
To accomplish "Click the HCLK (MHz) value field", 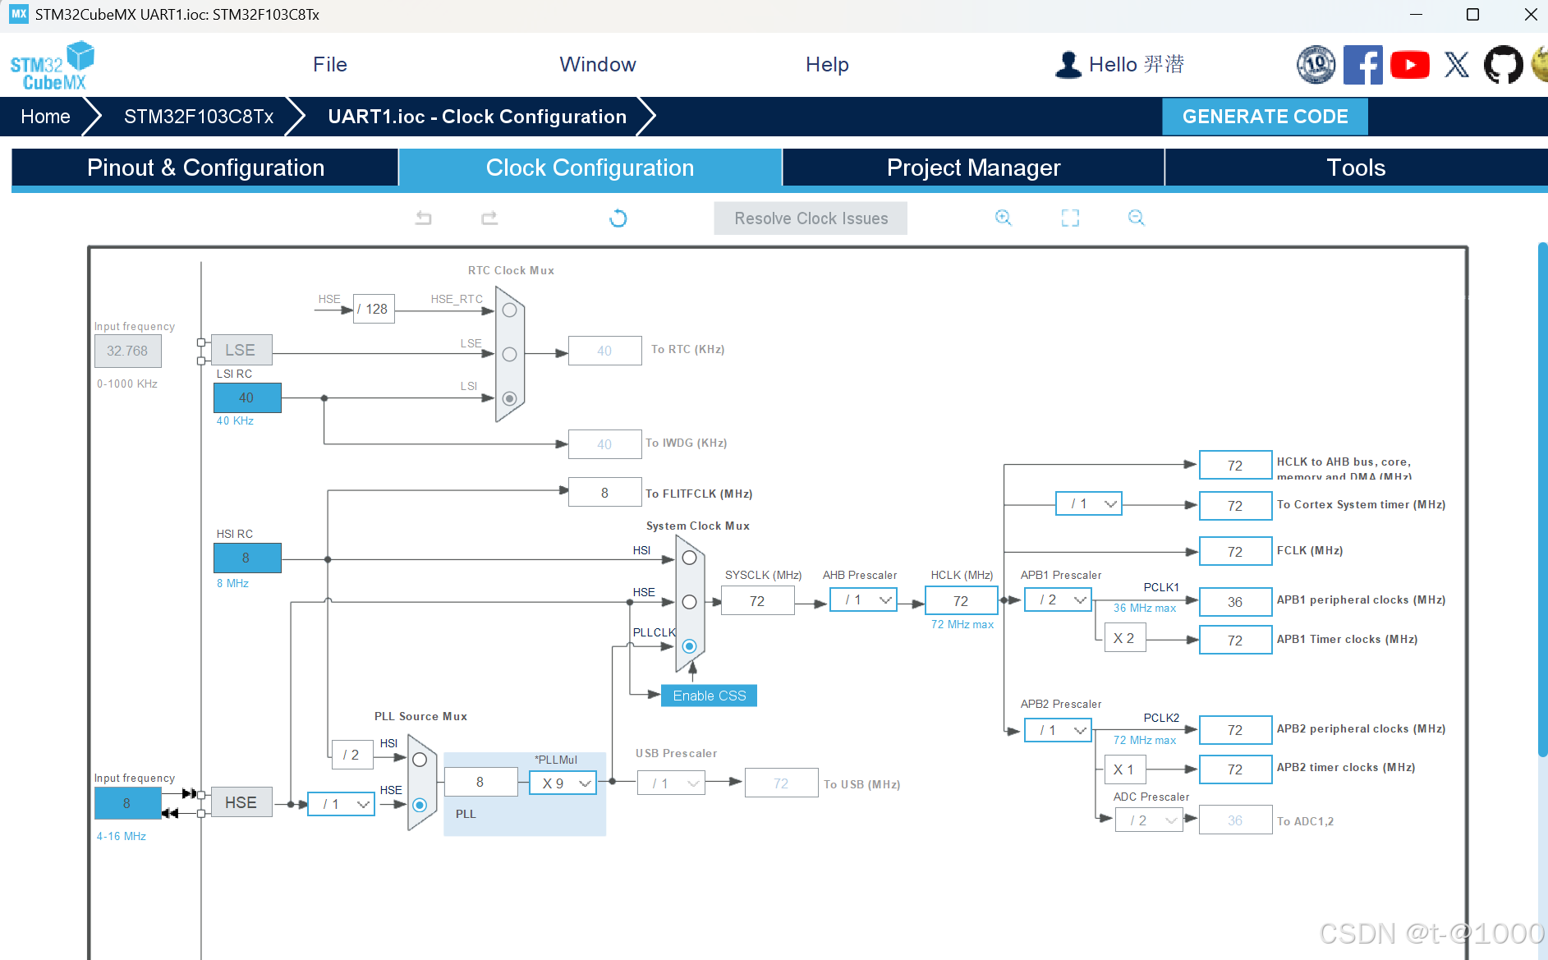I will 961,601.
